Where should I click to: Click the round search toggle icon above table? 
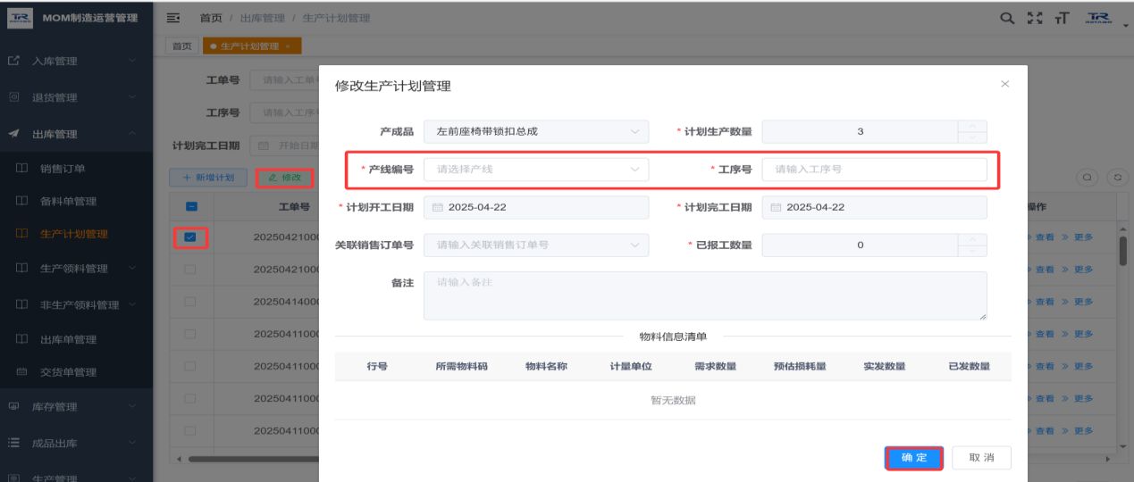coord(1088,178)
